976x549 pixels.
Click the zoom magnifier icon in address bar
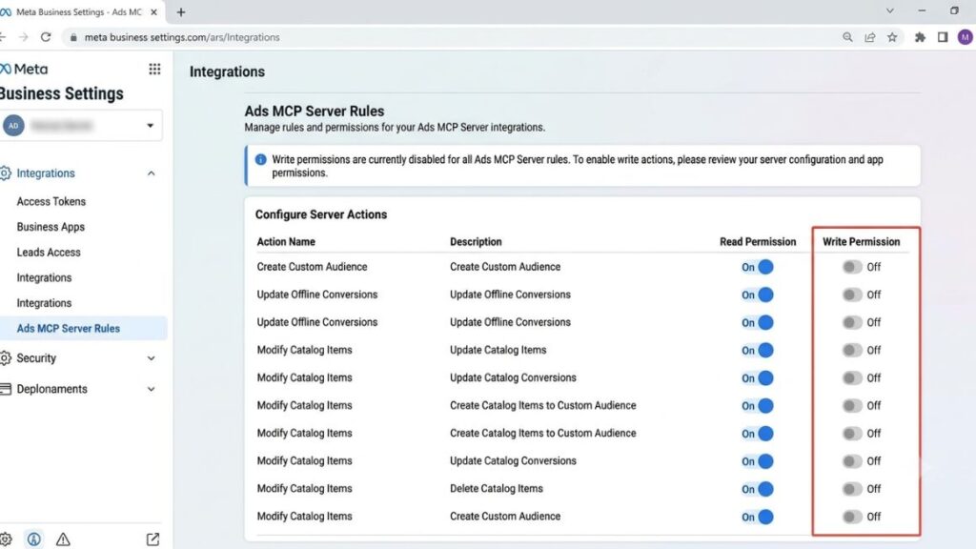click(x=847, y=37)
